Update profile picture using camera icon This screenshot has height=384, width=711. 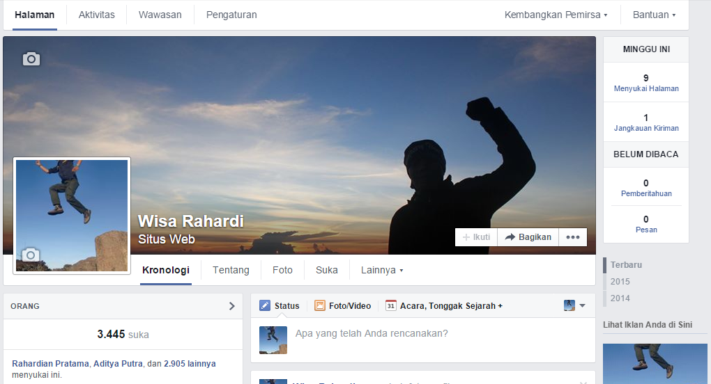[x=31, y=255]
